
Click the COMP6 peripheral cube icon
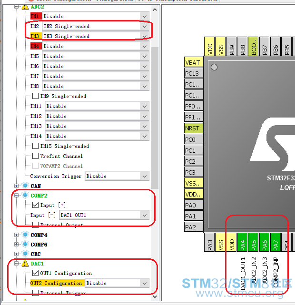[25, 244]
